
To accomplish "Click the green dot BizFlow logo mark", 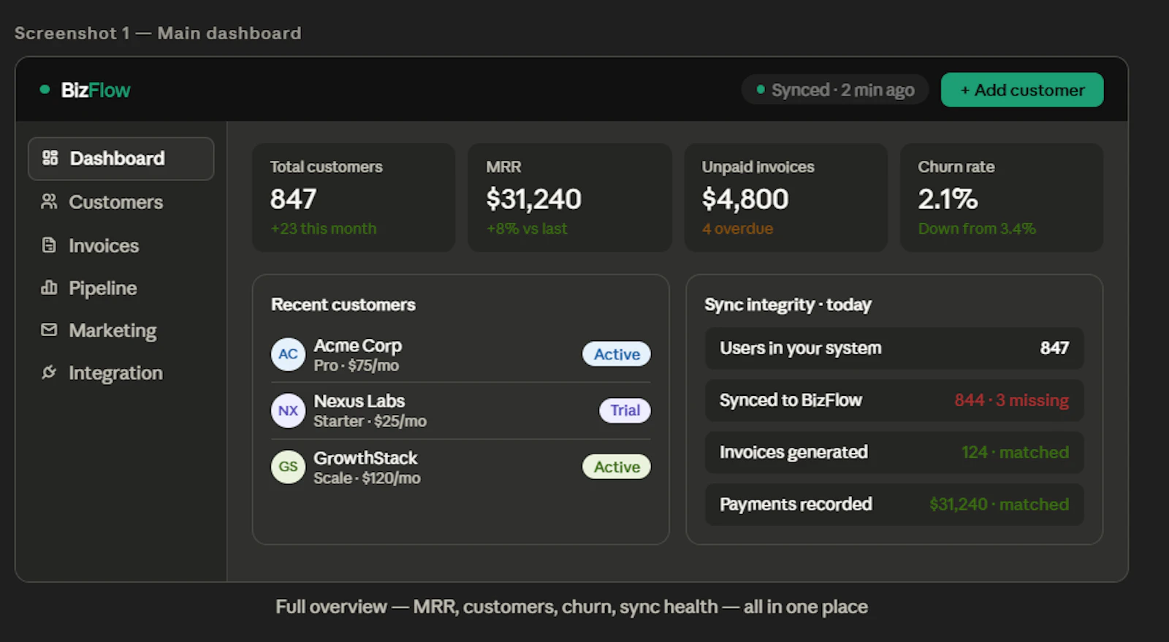I will coord(45,90).
